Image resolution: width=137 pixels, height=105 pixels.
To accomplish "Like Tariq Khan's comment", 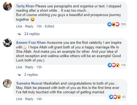I will pyautogui.click(x=19, y=26).
